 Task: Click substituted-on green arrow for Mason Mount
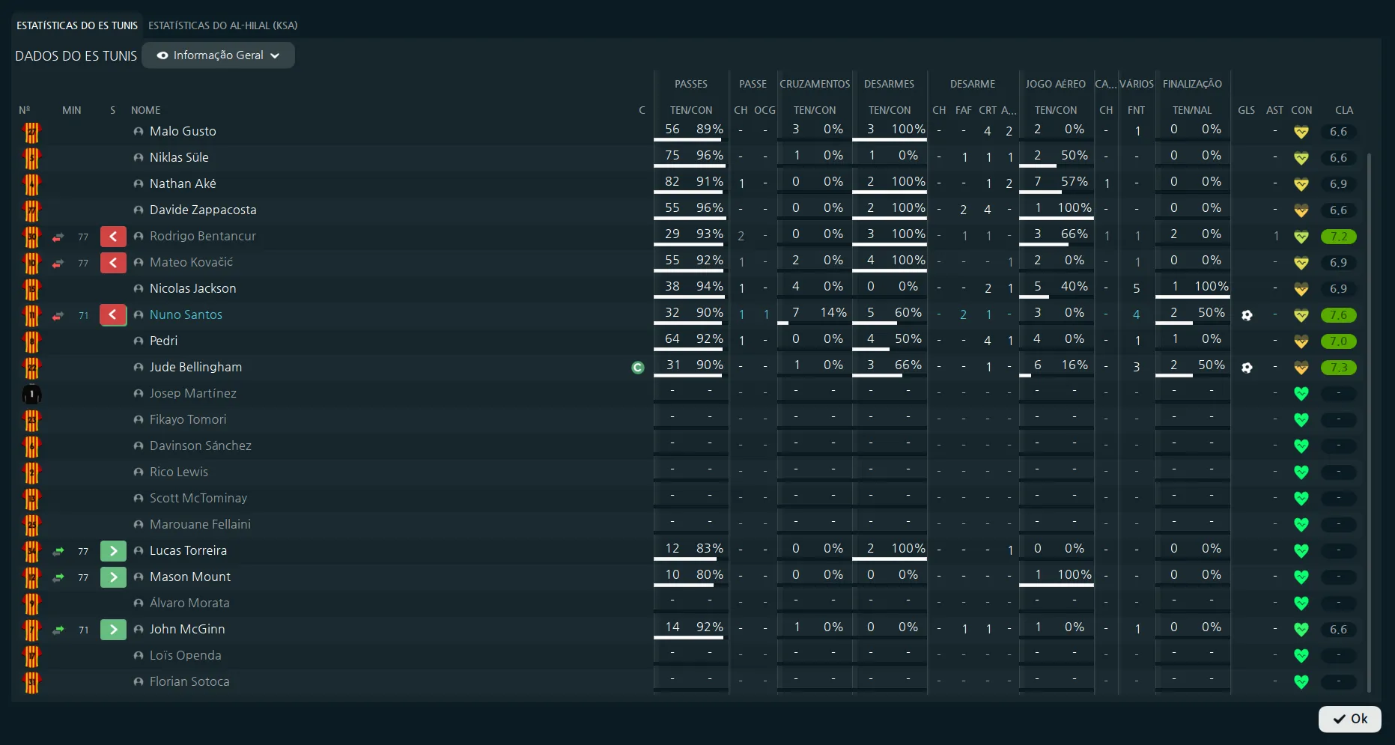tap(113, 577)
